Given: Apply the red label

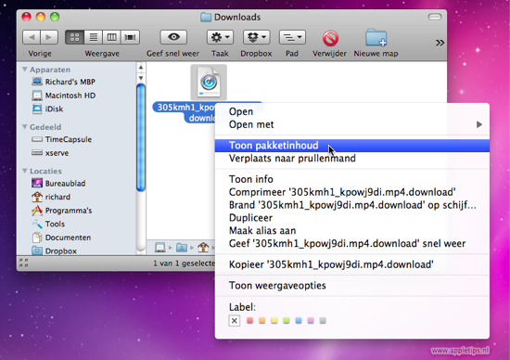Looking at the screenshot, I should (x=249, y=321).
